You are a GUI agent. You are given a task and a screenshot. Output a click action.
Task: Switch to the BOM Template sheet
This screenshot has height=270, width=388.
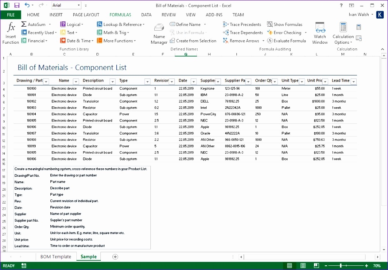coord(55,256)
